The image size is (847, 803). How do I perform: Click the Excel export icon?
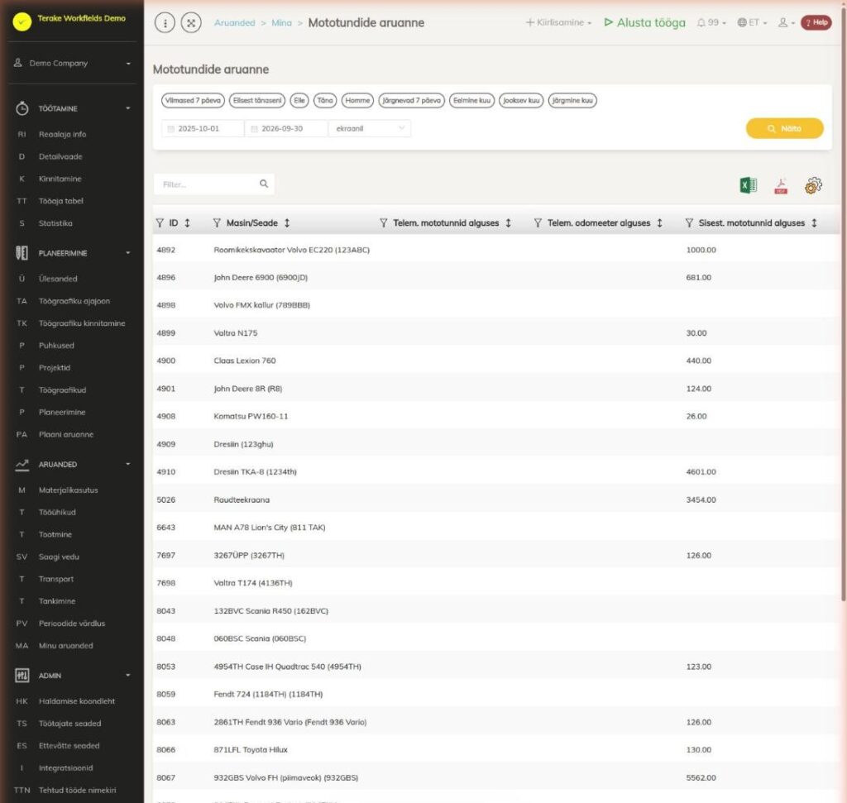pyautogui.click(x=748, y=185)
